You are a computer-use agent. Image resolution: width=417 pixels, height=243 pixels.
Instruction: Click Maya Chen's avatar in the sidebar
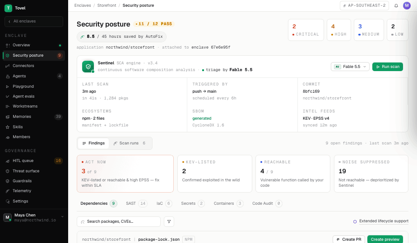(7, 217)
